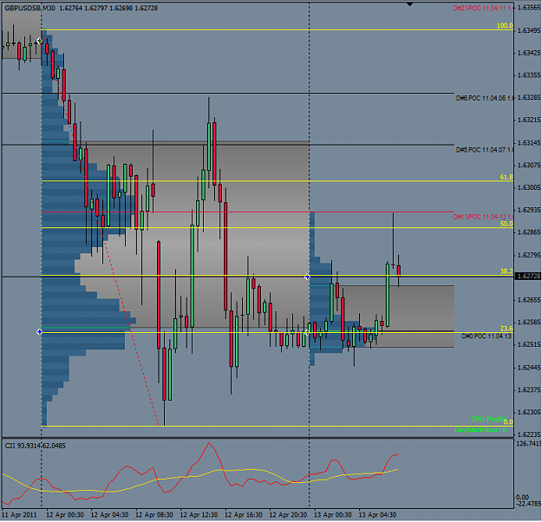
Task: Click the 13 Apr 04:30 time axis label
Action: (x=377, y=515)
